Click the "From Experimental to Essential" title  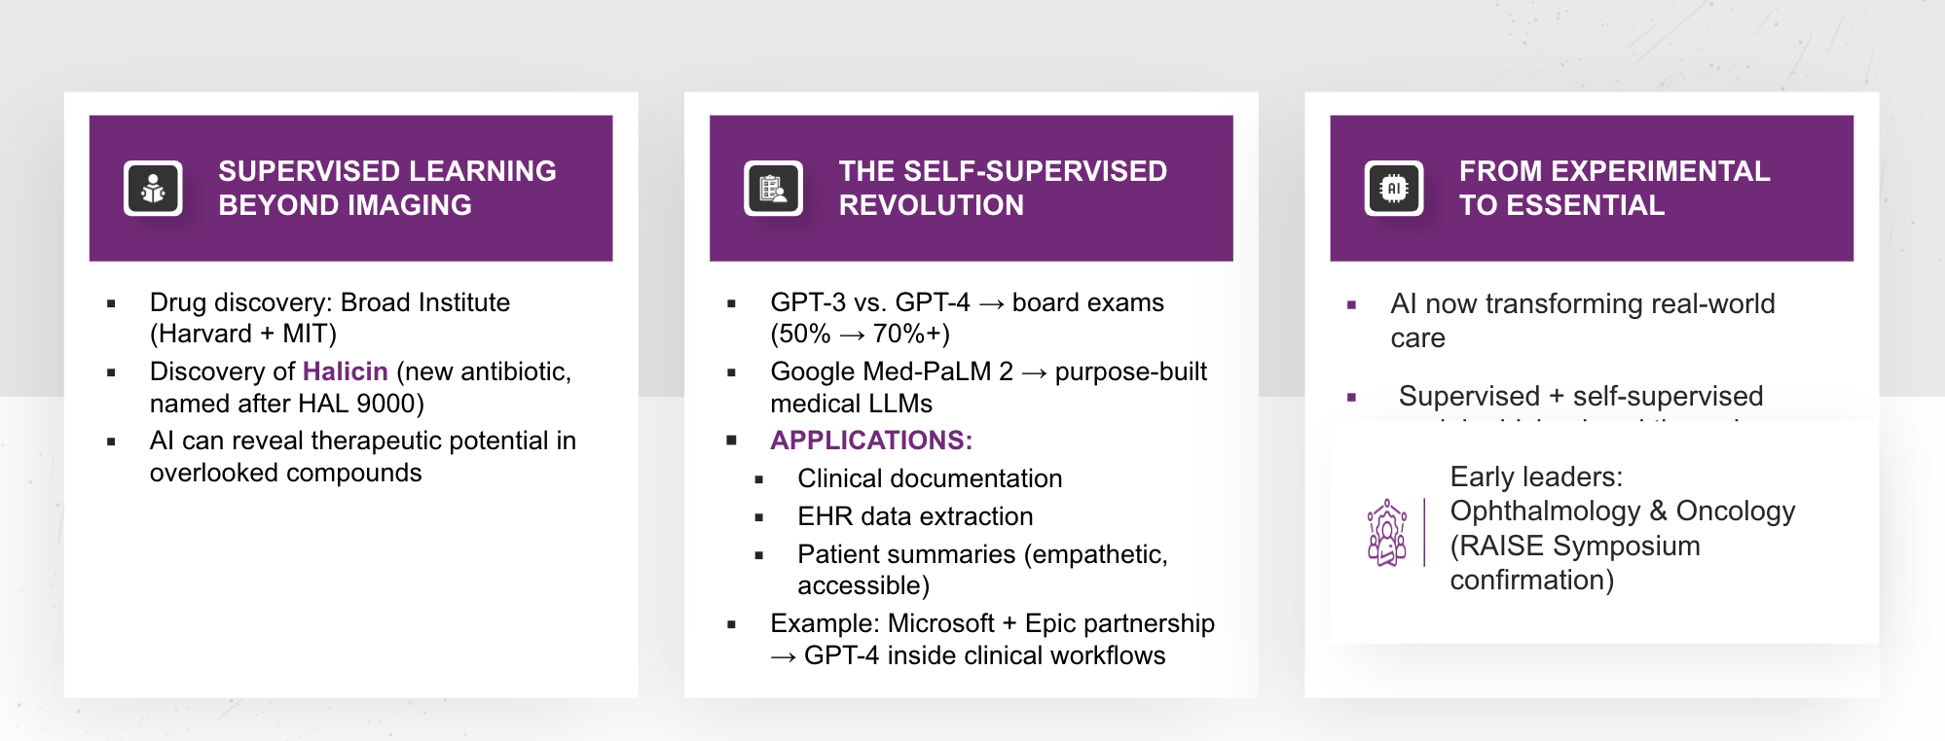1613,188
